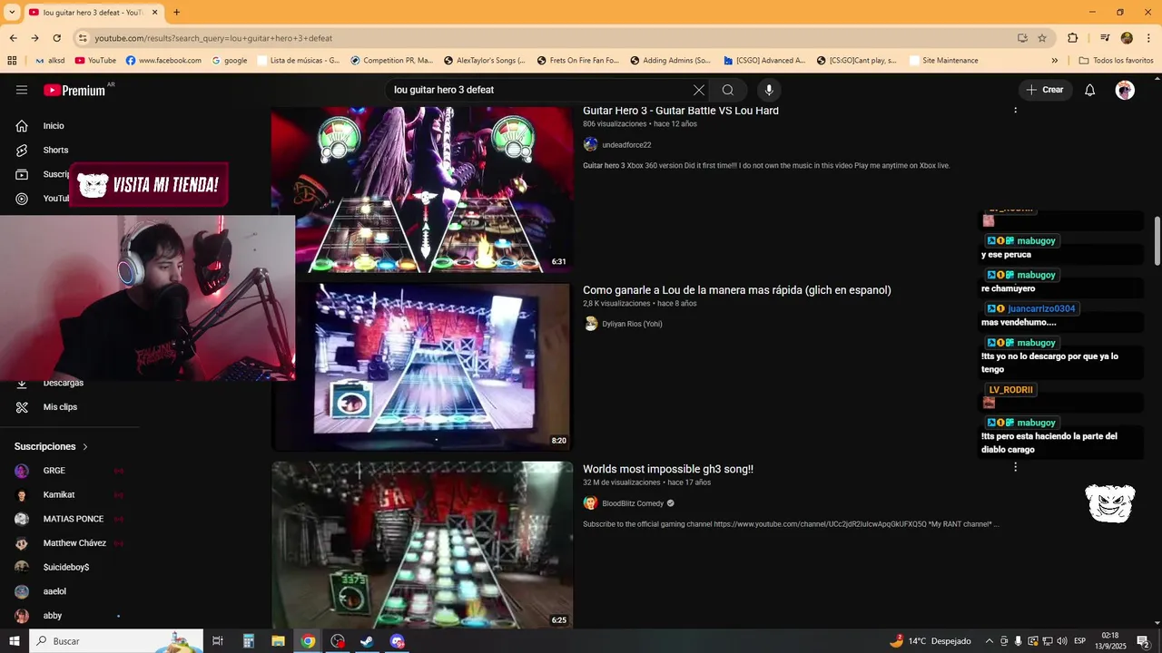The height and width of the screenshot is (653, 1162).
Task: Install the page with address bar install icon
Action: (1022, 38)
